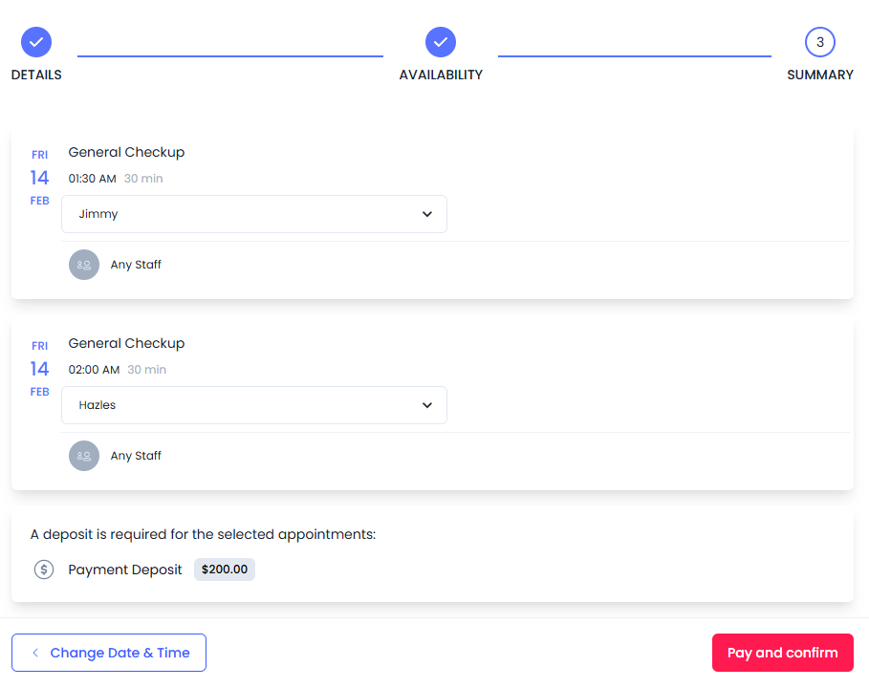The height and width of the screenshot is (688, 869).
Task: Go to the DETAILS step label
Action: [36, 75]
